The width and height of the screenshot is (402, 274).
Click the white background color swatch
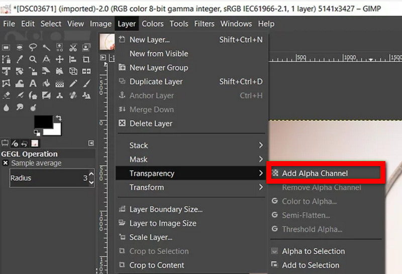pos(56,130)
